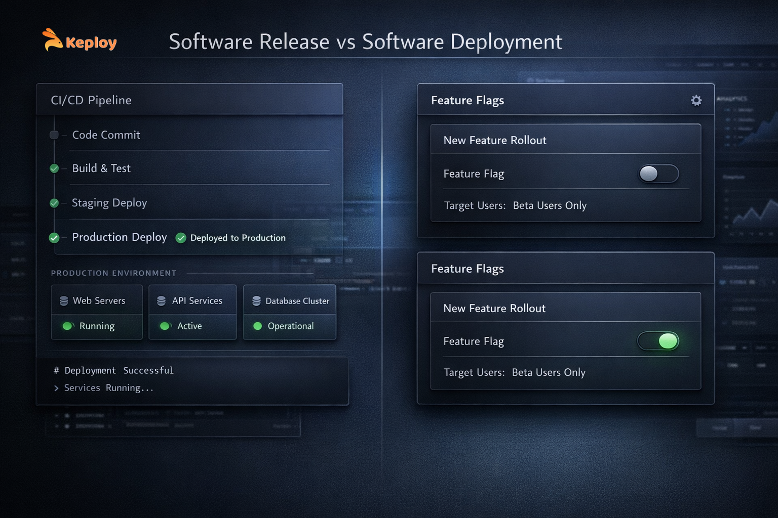
Task: Click the Code Commit status circle
Action: coord(54,135)
